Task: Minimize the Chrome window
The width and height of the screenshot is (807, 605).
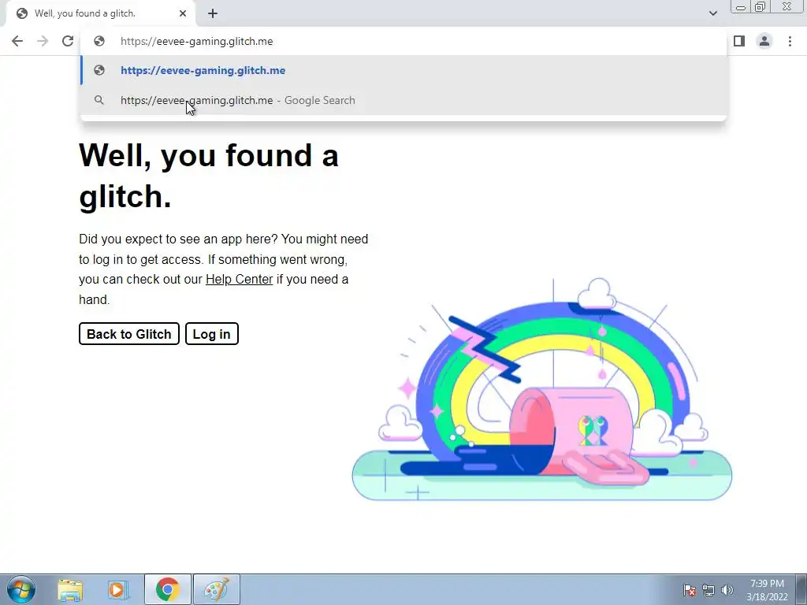Action: [741, 7]
